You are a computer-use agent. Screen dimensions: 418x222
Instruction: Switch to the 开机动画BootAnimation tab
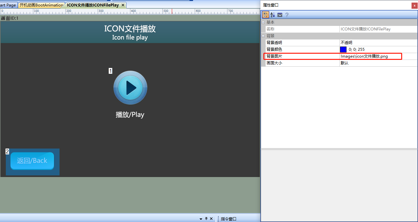tap(41, 5)
